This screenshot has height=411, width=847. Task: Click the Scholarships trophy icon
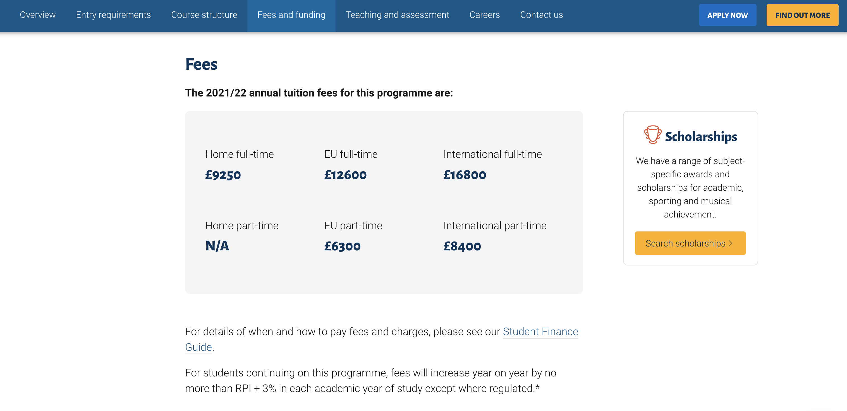point(652,135)
